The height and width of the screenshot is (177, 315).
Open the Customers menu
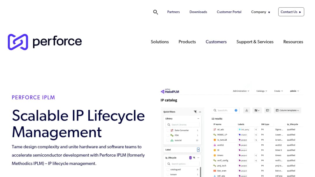click(x=216, y=42)
